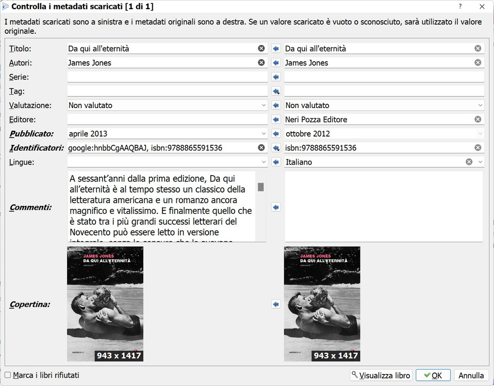This screenshot has width=494, height=386.
Task: Open the ottobre 2012 date dropdown
Action: pos(480,134)
